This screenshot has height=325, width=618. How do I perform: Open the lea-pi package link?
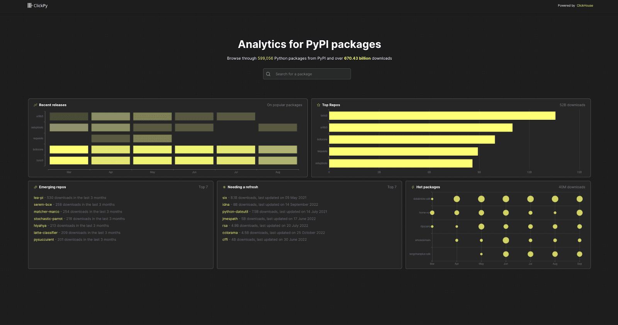38,198
